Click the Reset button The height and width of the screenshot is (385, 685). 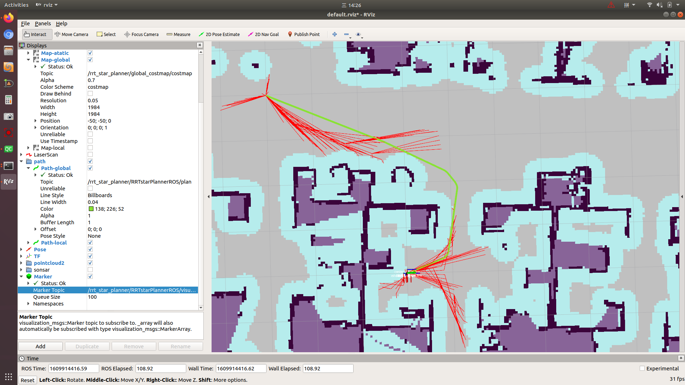point(27,380)
